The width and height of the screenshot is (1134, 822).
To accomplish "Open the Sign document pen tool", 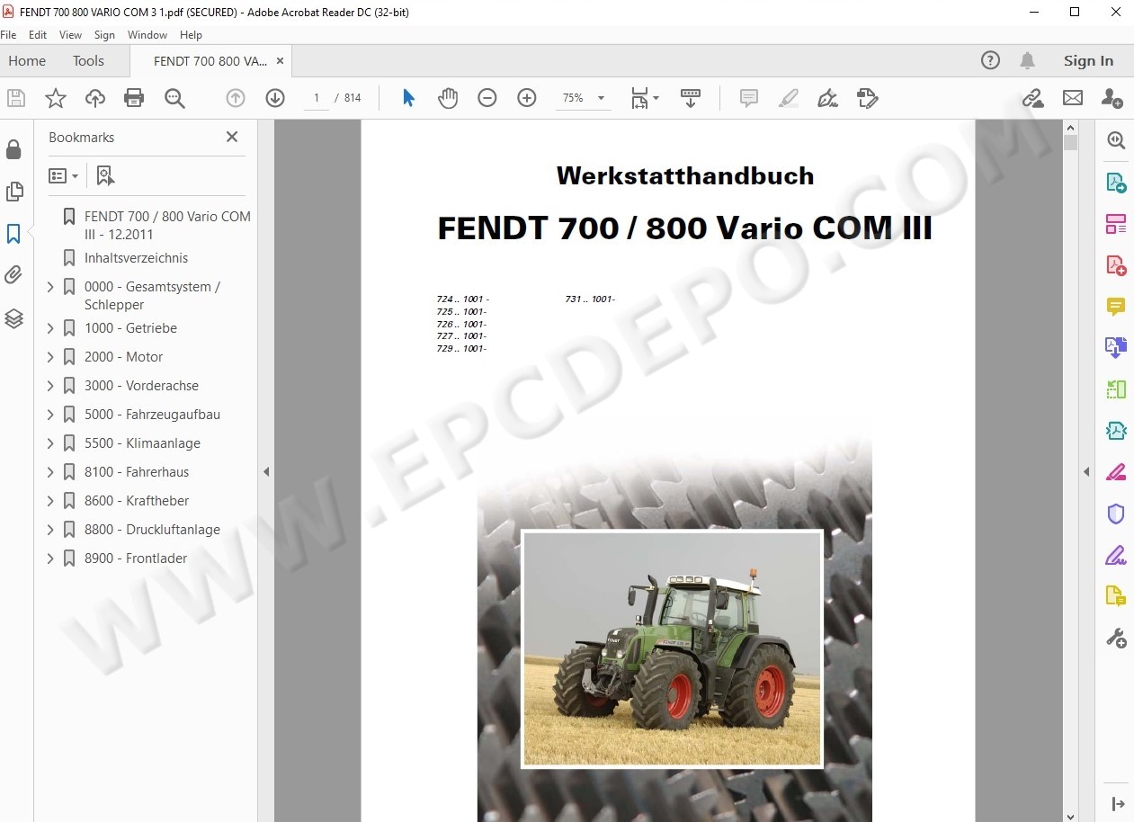I will (x=827, y=98).
